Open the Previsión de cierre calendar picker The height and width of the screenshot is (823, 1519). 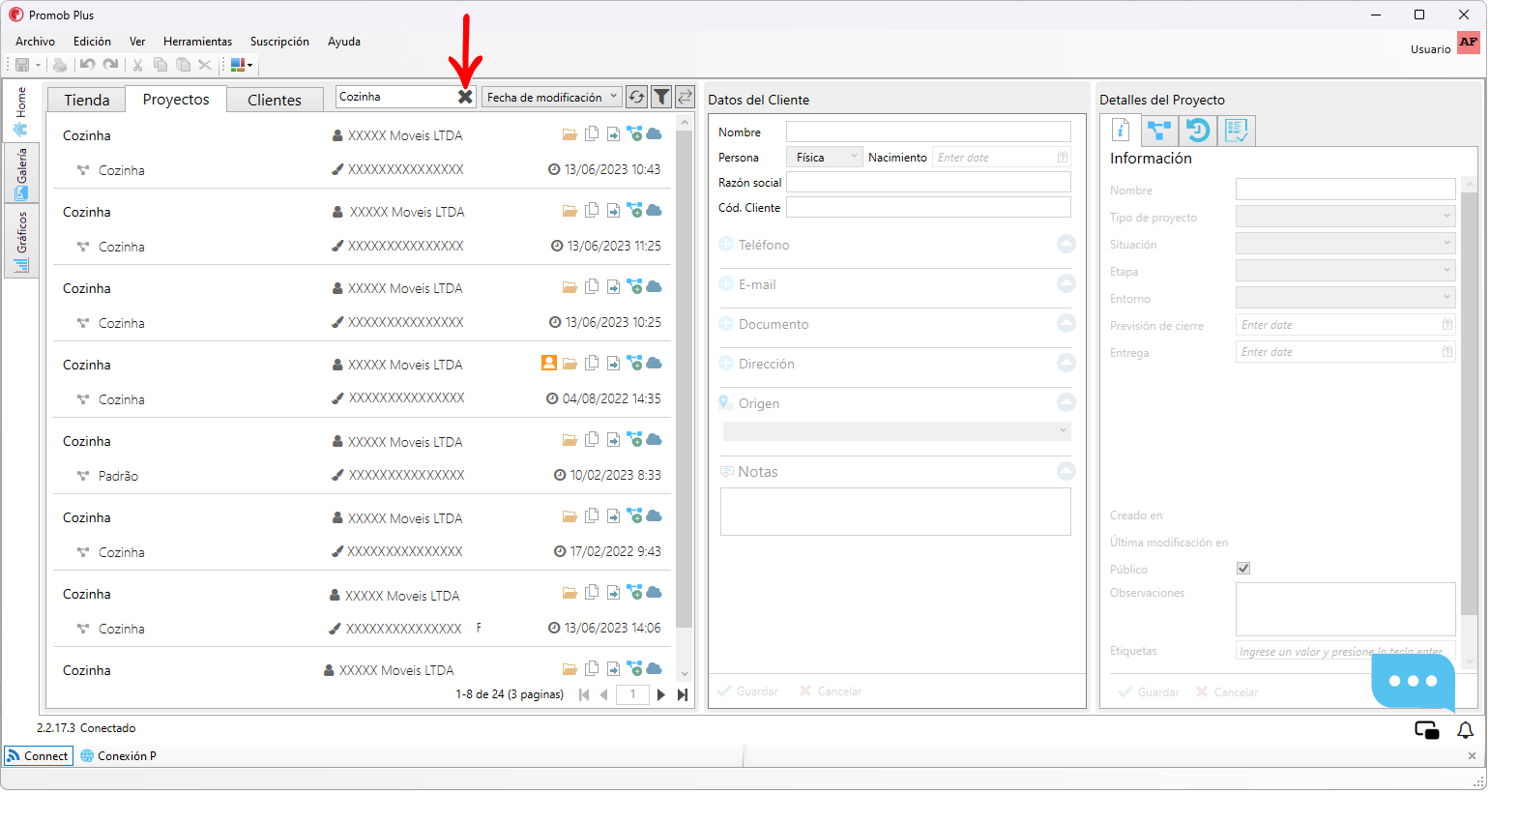(1447, 325)
